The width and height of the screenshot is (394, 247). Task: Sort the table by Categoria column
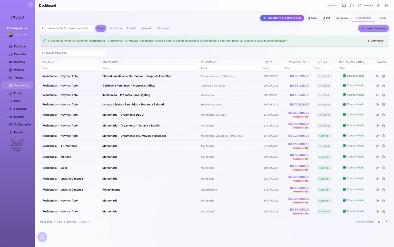click(x=210, y=62)
